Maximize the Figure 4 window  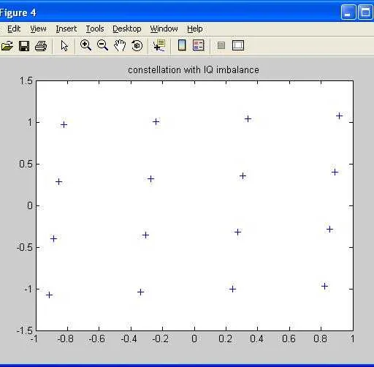365,12
